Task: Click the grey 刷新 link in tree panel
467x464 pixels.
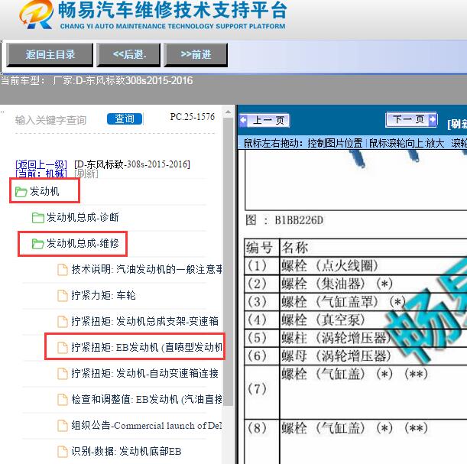Action: 86,174
